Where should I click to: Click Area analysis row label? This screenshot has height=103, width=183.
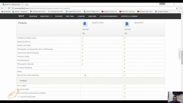(x=22, y=86)
